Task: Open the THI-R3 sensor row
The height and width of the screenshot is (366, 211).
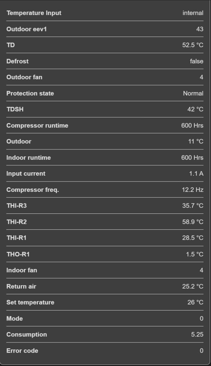Action: click(x=16, y=206)
